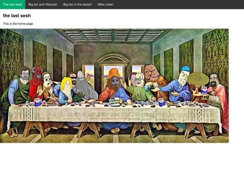Open the Big lez and Wayneo tab
This screenshot has height=183, width=244.
click(42, 5)
